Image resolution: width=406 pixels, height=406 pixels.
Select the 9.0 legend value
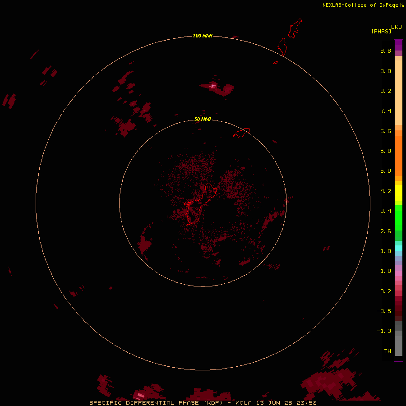coord(386,71)
